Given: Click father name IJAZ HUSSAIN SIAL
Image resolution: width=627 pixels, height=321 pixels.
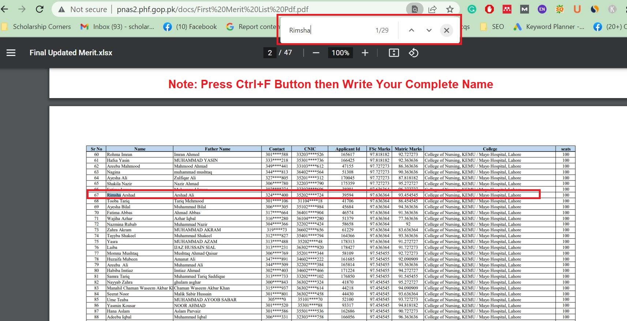Looking at the screenshot, I should (x=195, y=247).
